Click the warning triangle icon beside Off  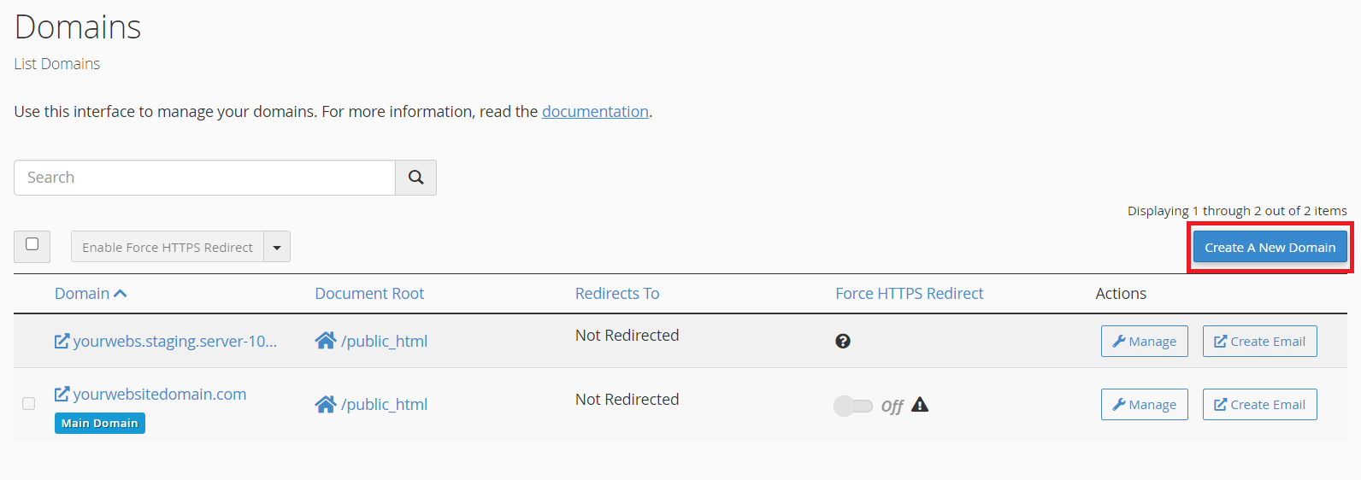pyautogui.click(x=920, y=405)
